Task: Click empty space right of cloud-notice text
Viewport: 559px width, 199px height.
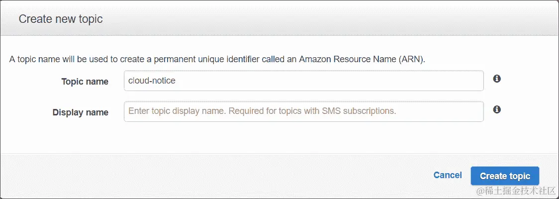Action: (x=328, y=81)
